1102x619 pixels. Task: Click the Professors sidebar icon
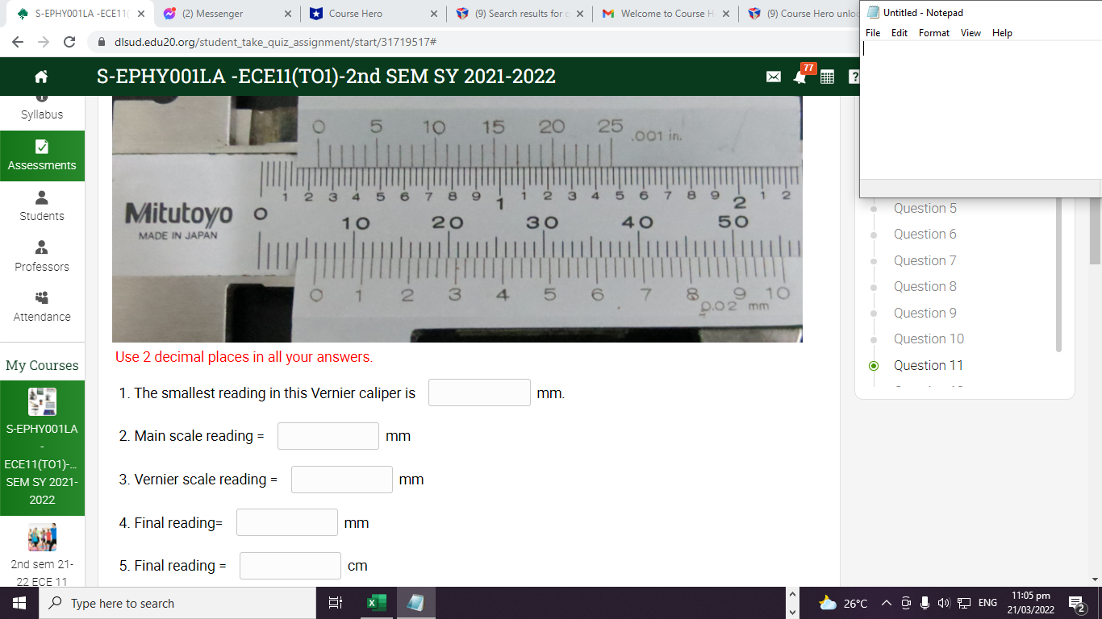[42, 247]
